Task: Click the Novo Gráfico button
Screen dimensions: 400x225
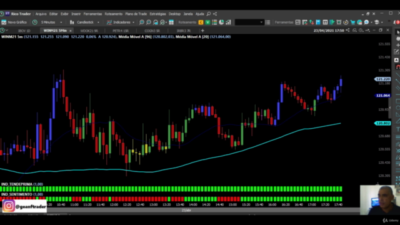Action: pyautogui.click(x=14, y=22)
